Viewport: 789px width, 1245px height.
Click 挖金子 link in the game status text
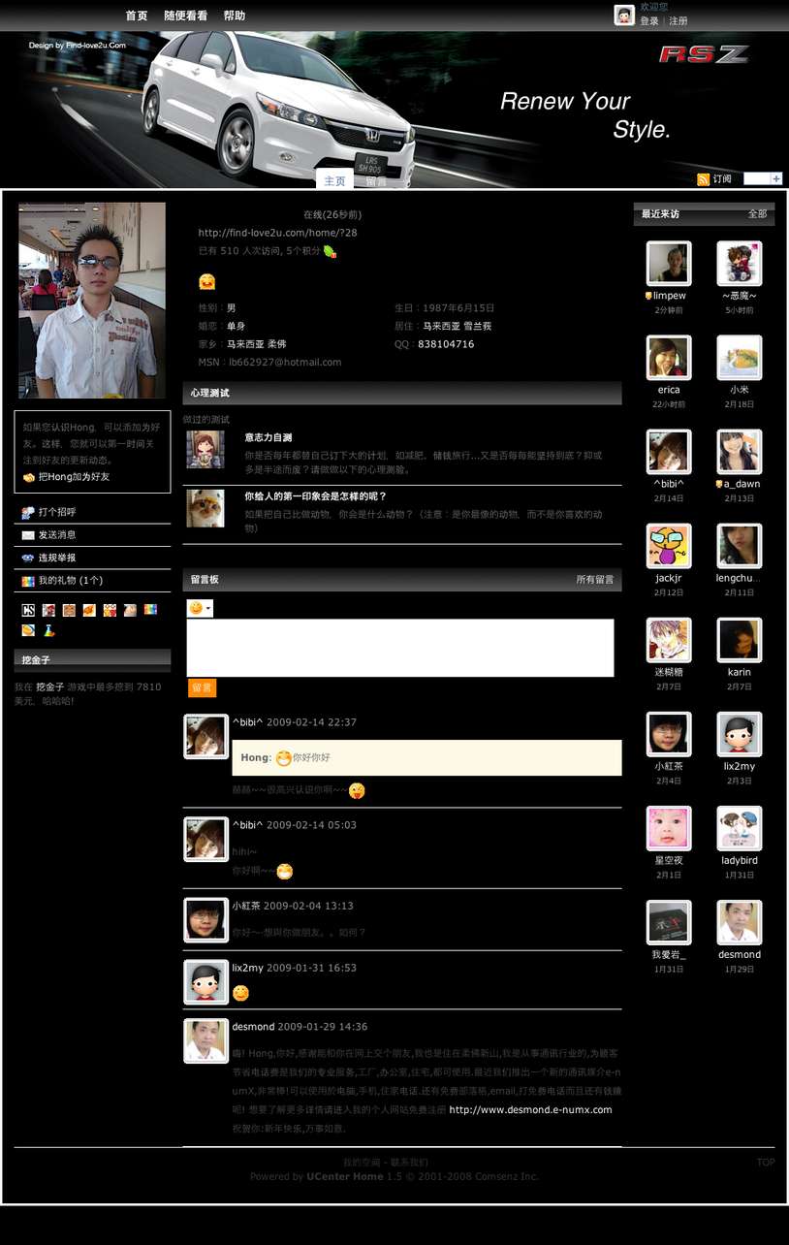[50, 686]
